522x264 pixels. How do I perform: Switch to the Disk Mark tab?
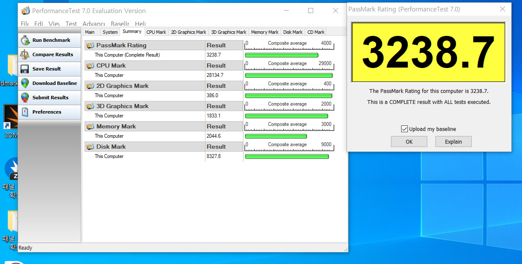click(x=293, y=32)
